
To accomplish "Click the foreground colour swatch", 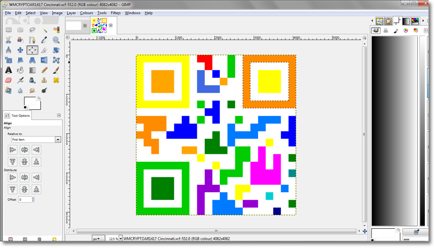I will 29,102.
